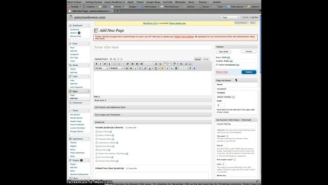This screenshot has width=328, height=185.
Task: Check the script.aculo.us library checkbox
Action: point(97,143)
